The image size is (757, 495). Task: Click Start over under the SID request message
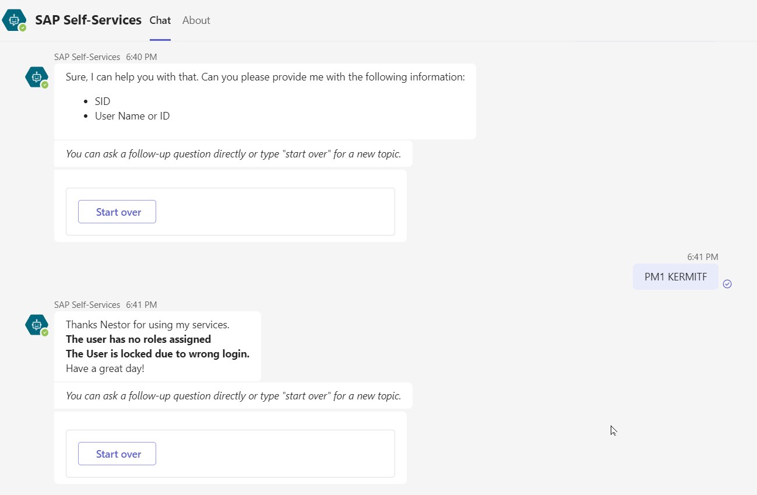coord(117,212)
